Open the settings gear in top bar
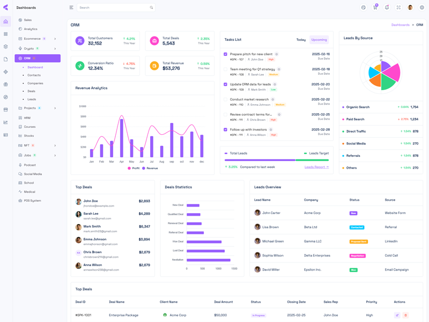Screen dimensions: 429x322 422,8
